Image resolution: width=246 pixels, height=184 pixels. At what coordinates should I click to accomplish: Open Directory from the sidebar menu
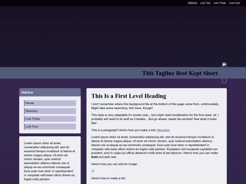click(50, 111)
